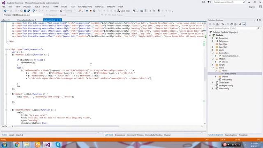Open Skype from the taskbar
Image resolution: width=263 pixels, height=148 pixels.
coord(58,145)
